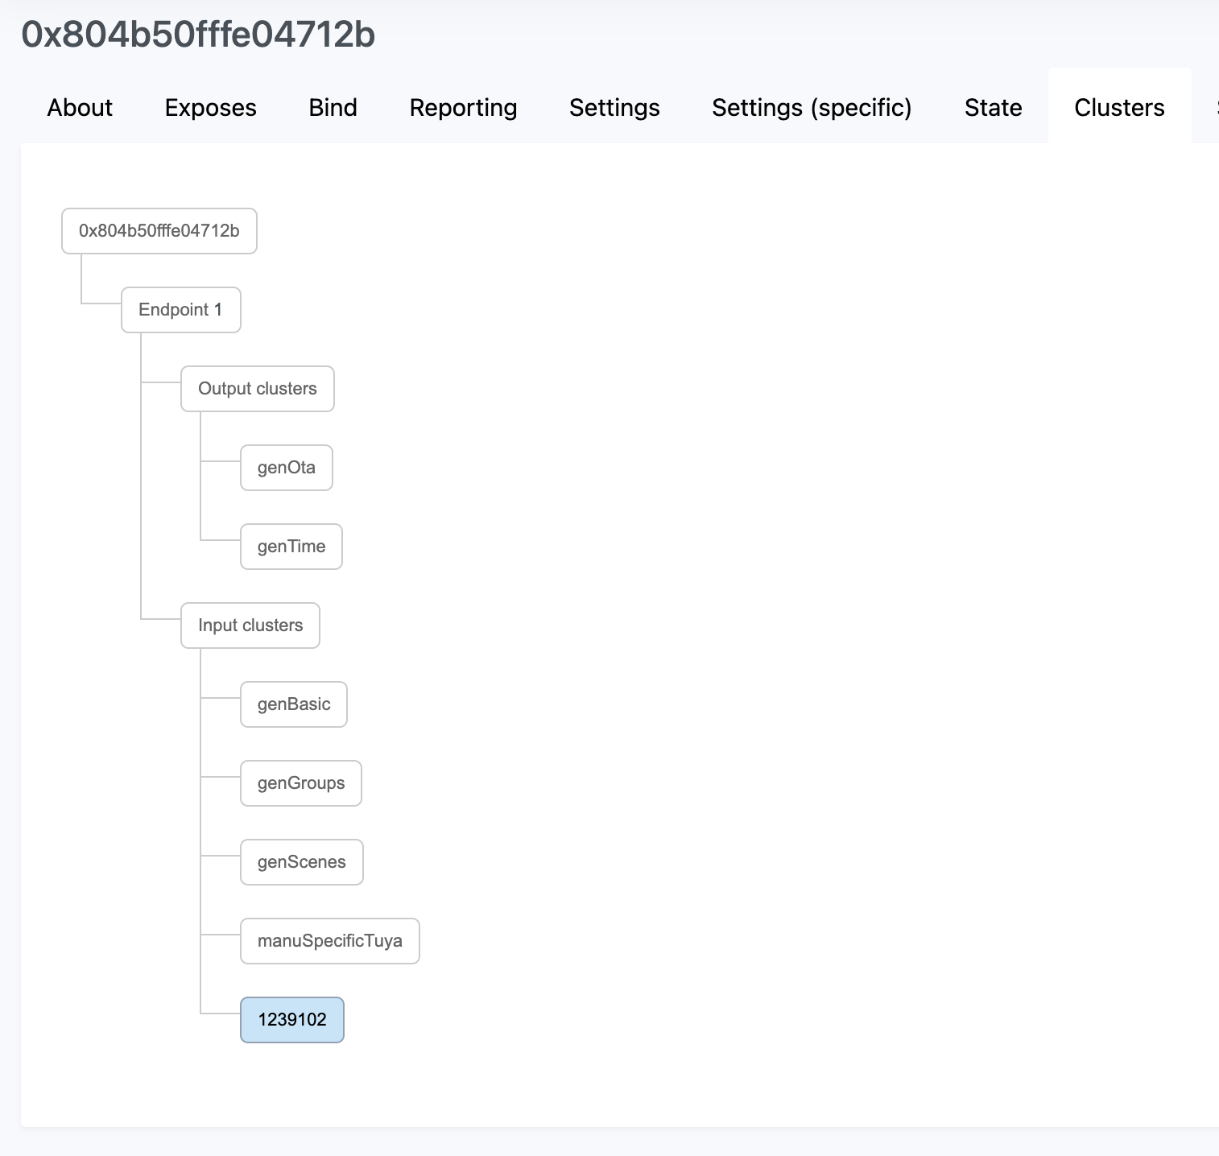
Task: Open the Reporting tab
Action: click(x=463, y=107)
